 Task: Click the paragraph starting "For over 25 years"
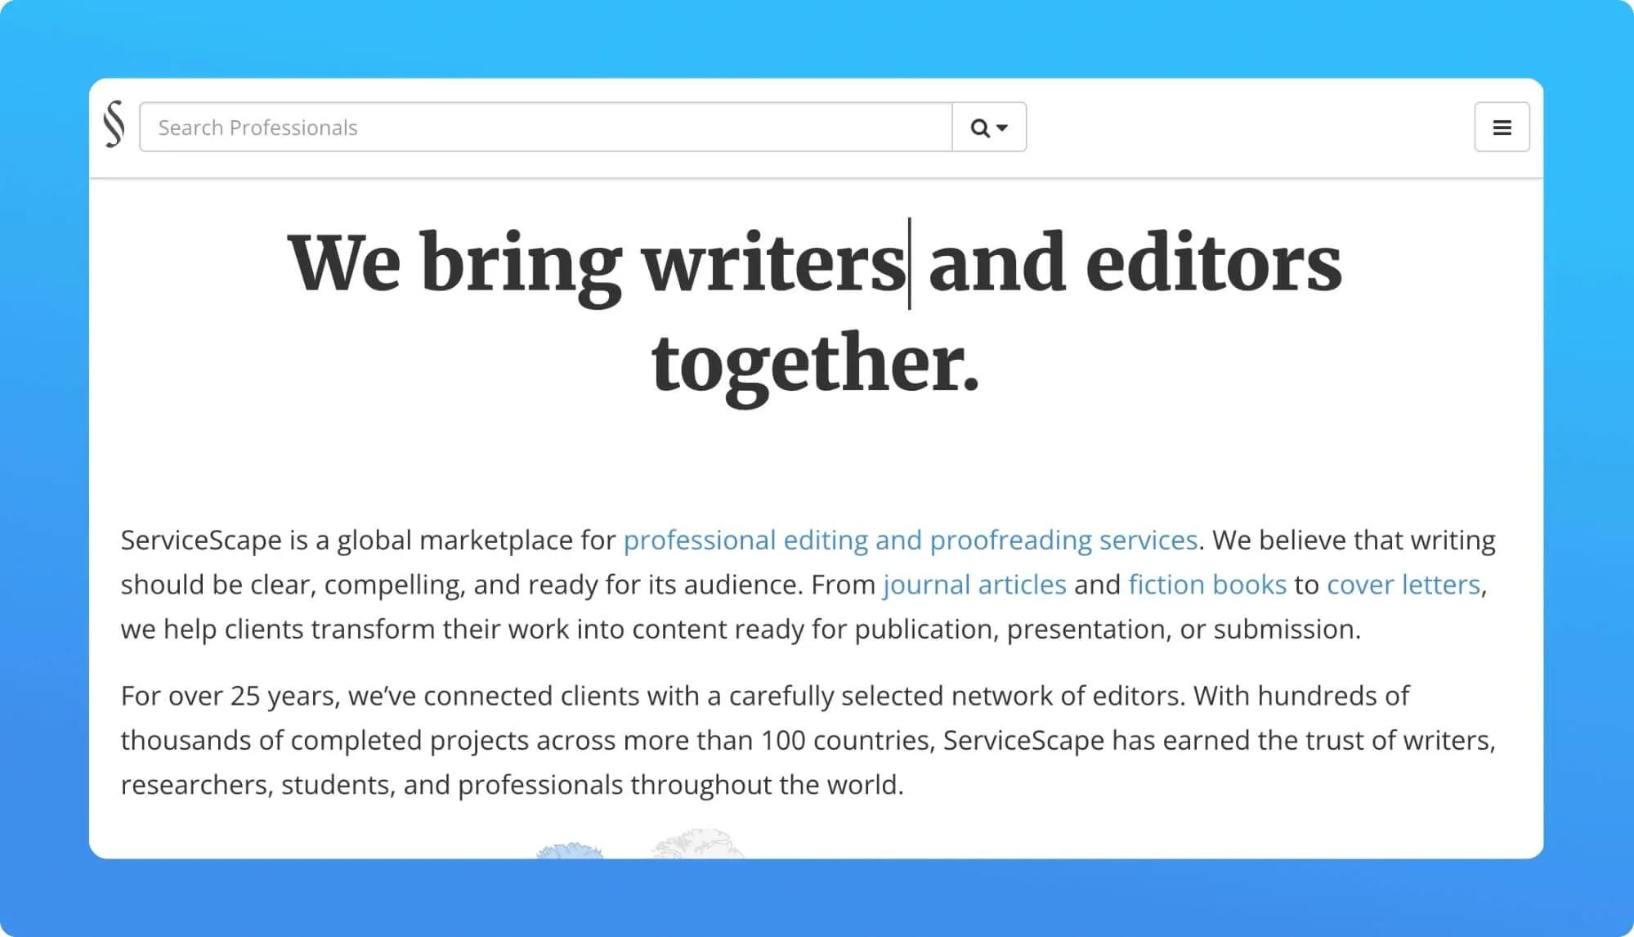(808, 740)
